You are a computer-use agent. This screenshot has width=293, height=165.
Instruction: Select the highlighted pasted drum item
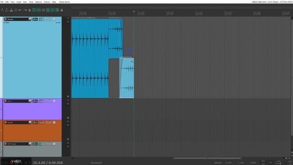click(x=127, y=77)
